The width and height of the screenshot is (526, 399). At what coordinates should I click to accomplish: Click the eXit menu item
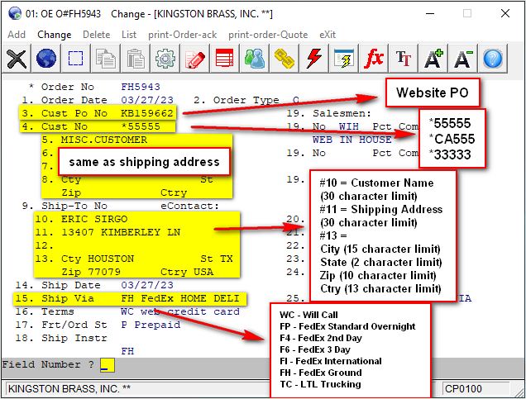tap(328, 35)
